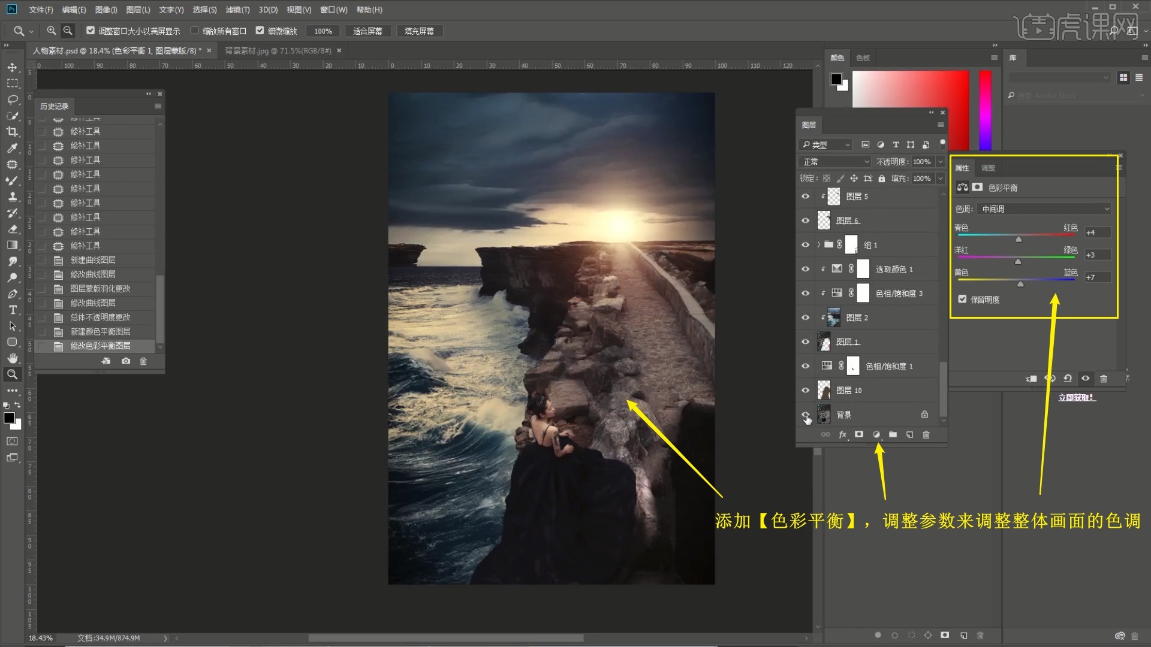This screenshot has width=1151, height=647.
Task: Select the Type tool
Action: pos(12,310)
